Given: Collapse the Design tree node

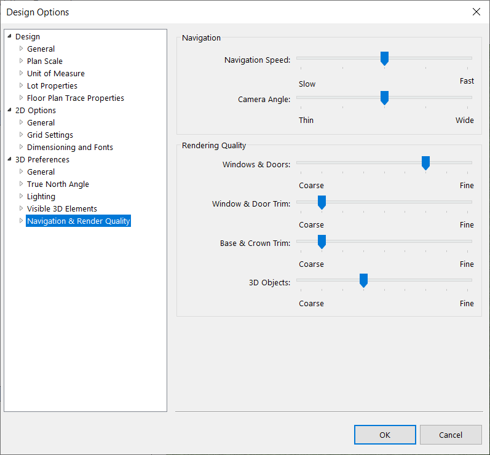Looking at the screenshot, I should [x=10, y=36].
